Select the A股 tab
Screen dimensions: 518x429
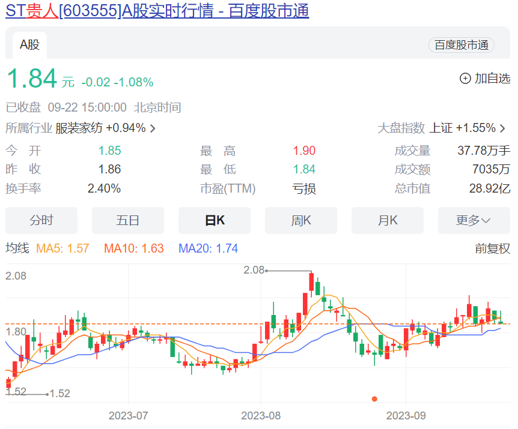click(x=29, y=45)
